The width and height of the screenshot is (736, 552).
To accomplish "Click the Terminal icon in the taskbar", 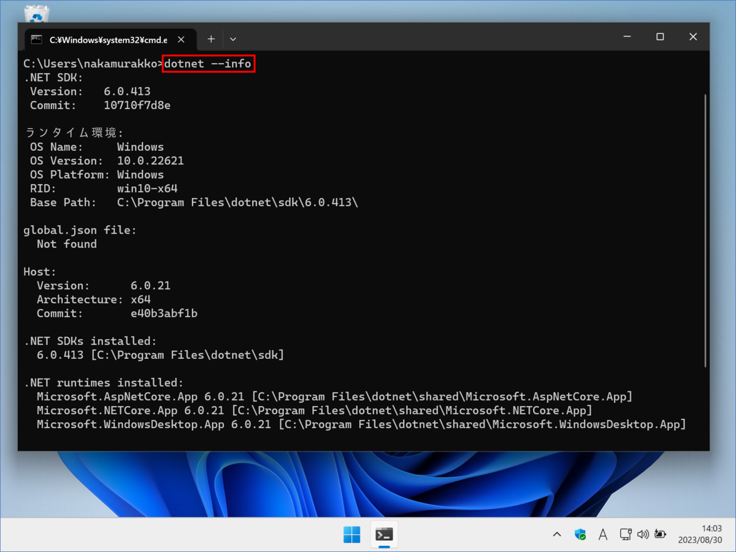I will tap(384, 535).
